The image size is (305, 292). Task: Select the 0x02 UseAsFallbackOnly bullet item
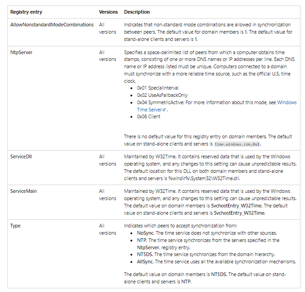click(162, 95)
